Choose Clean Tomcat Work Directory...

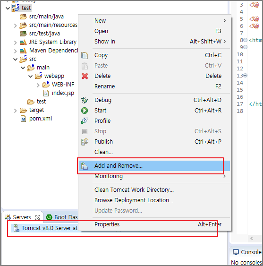(x=154, y=190)
